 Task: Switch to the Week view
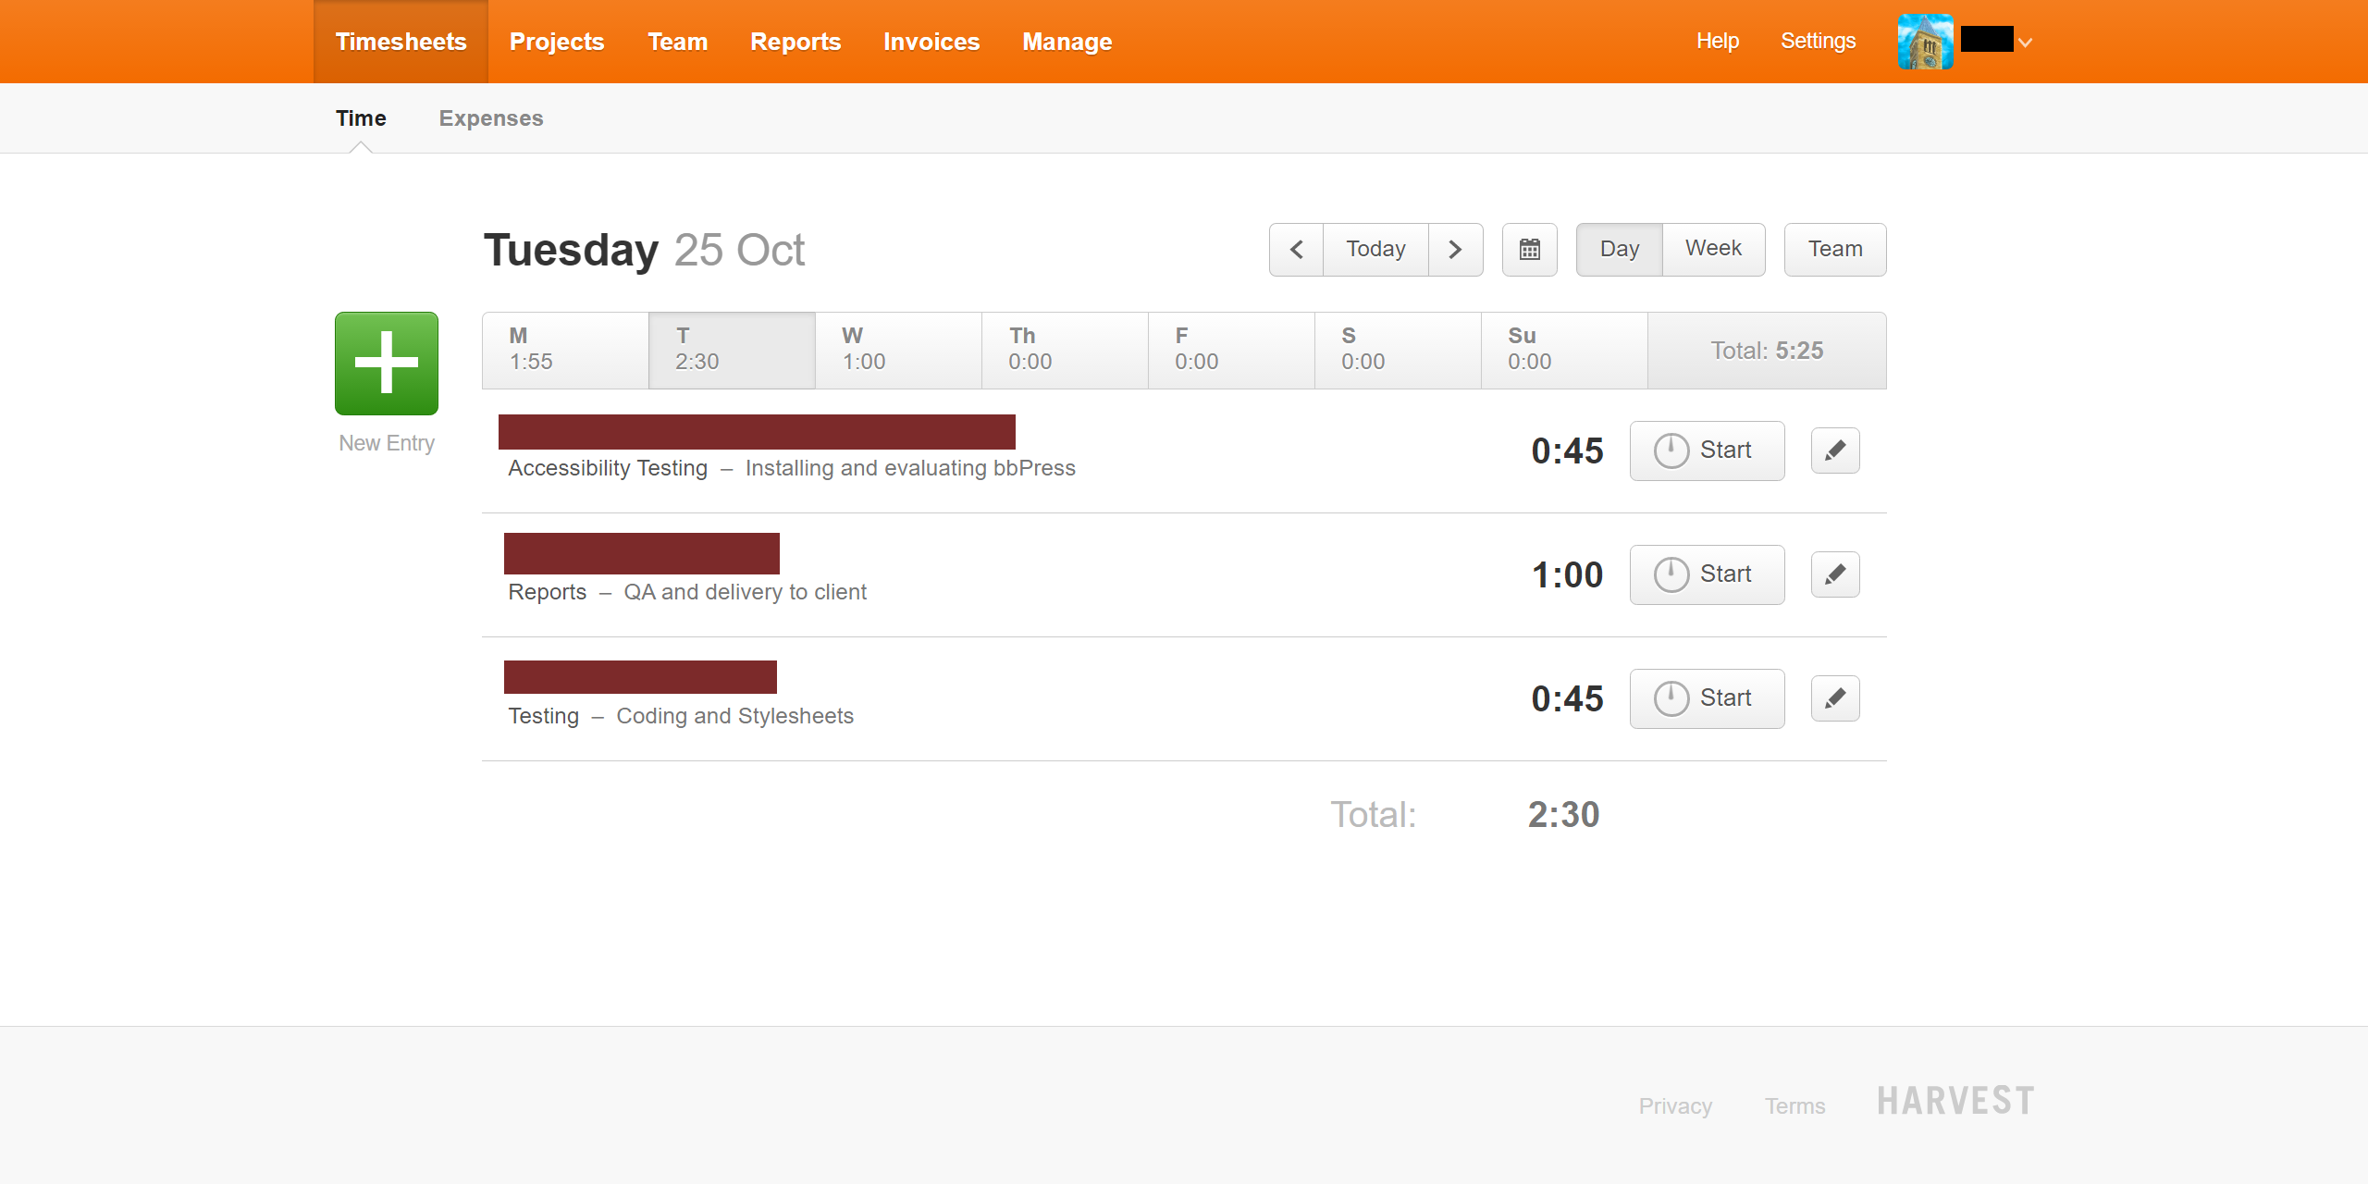pyautogui.click(x=1712, y=248)
